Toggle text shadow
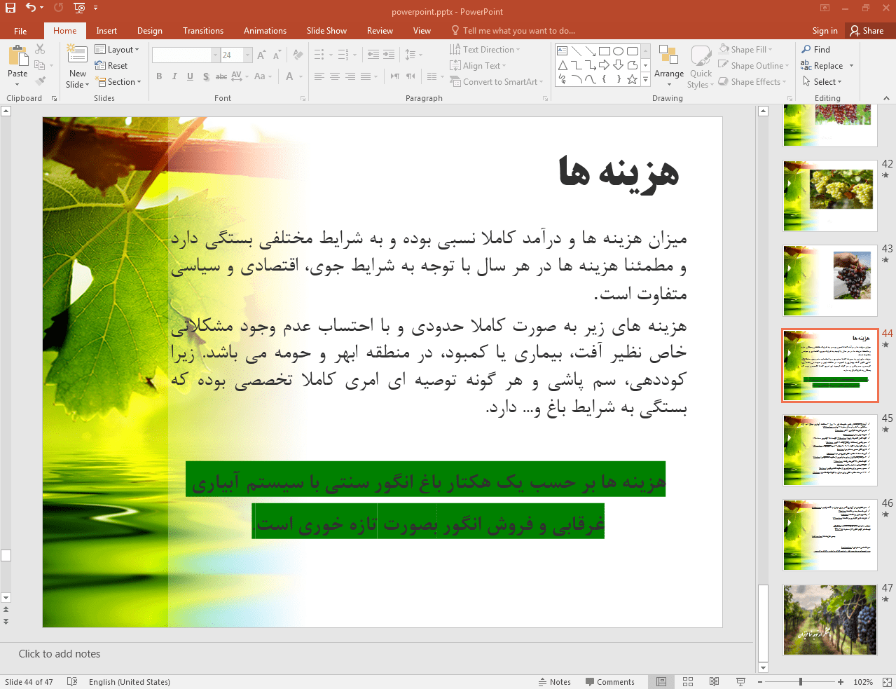This screenshot has height=689, width=896. [x=205, y=76]
